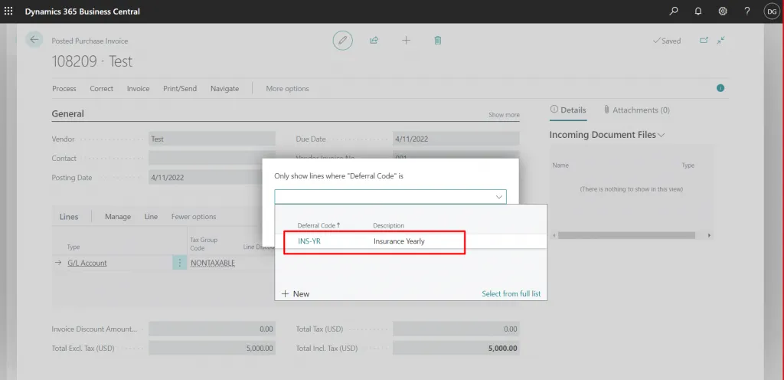
Task: Open the app launcher waffle menu
Action: pos(8,11)
